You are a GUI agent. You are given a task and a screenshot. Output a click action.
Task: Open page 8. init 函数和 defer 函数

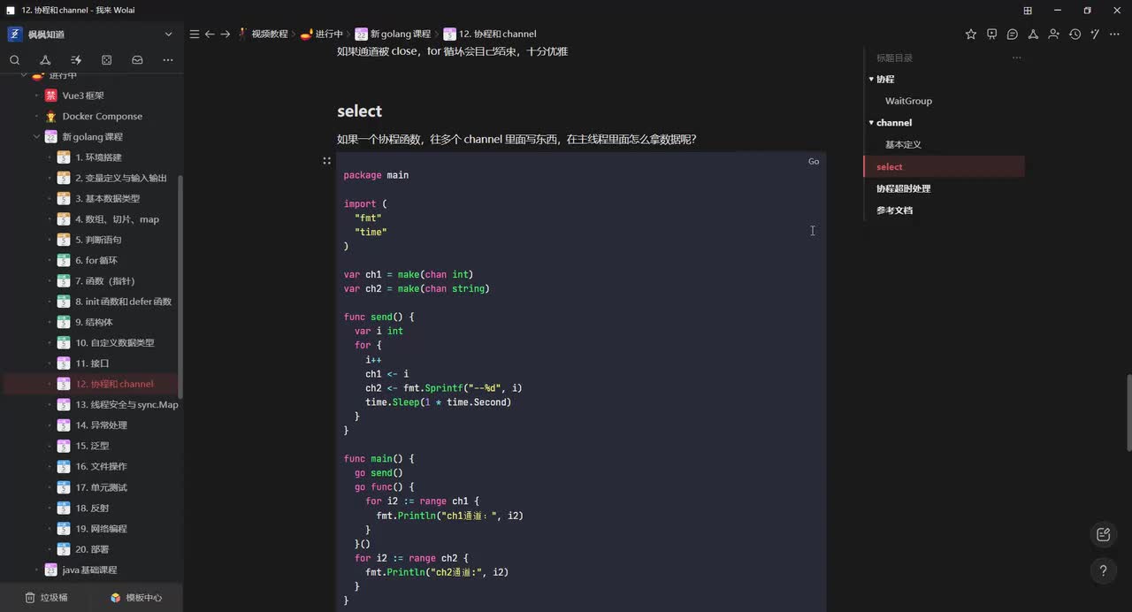pyautogui.click(x=123, y=302)
